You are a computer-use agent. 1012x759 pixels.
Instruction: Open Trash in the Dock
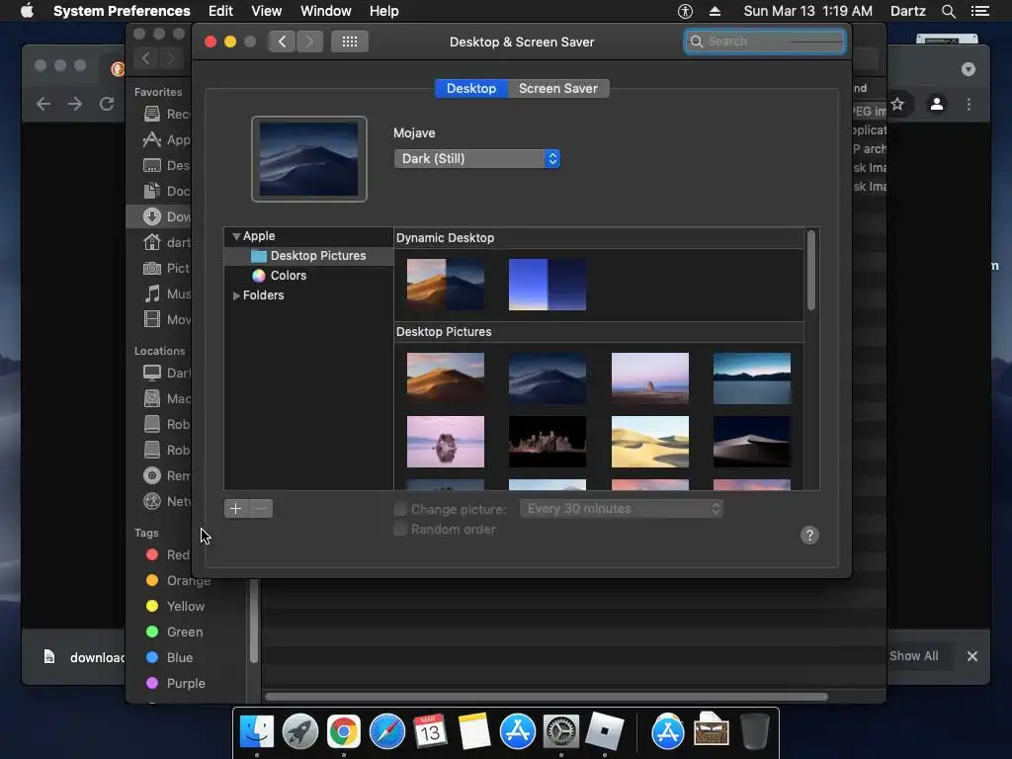point(754,731)
